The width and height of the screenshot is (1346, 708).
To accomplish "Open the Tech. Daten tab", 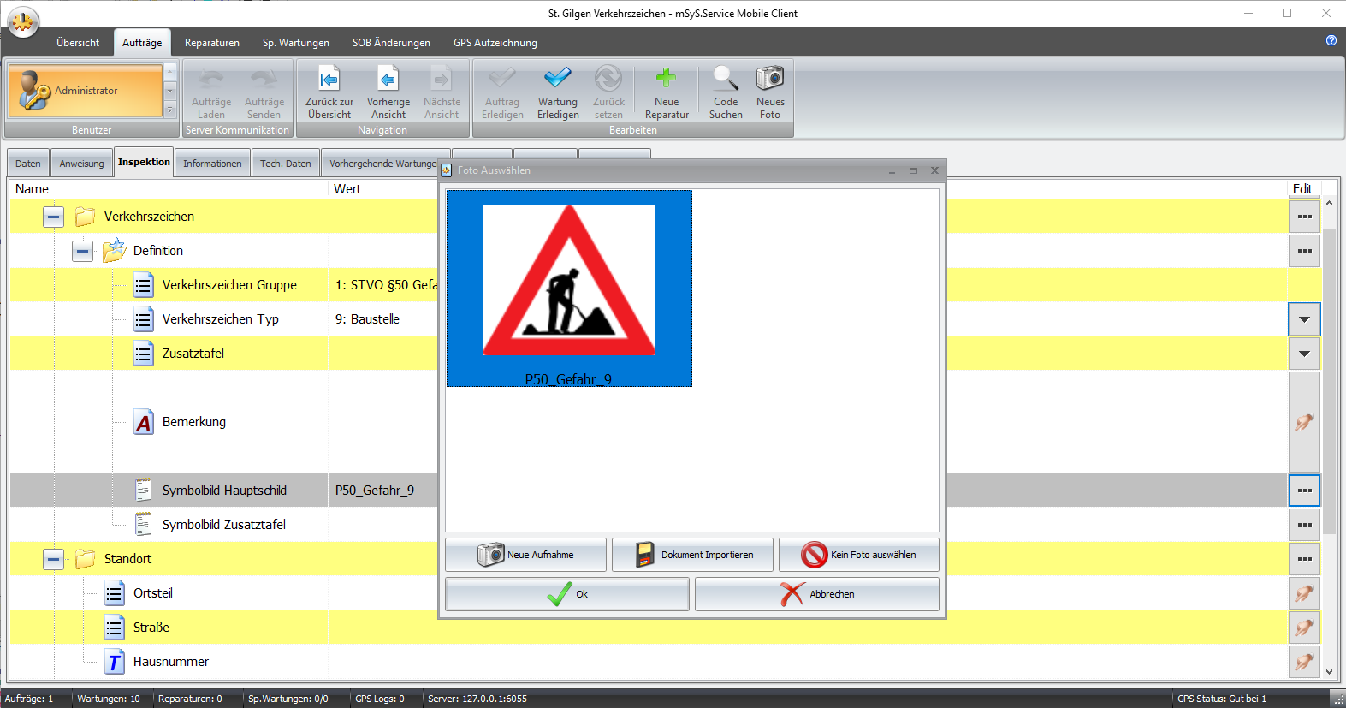I will (x=285, y=164).
